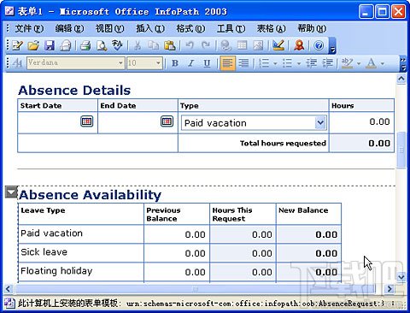The height and width of the screenshot is (313, 410).
Task: Click Paid vacation Previous Balance field
Action: click(x=177, y=234)
